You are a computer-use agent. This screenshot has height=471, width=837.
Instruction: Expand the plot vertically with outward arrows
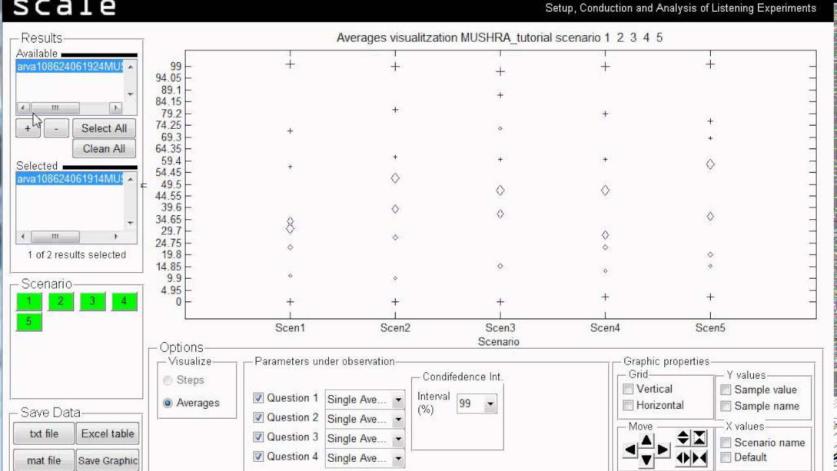[683, 438]
